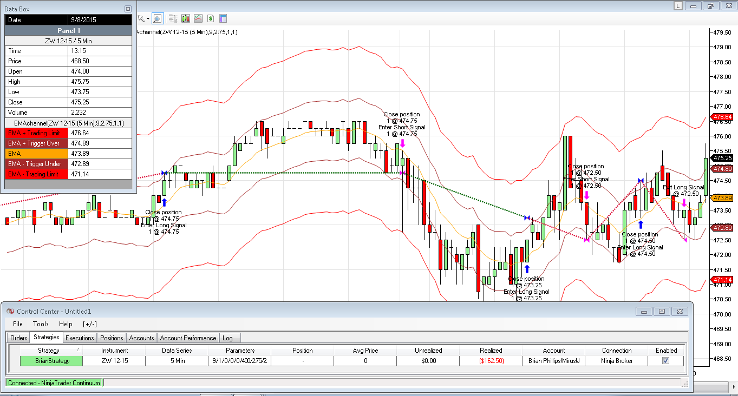This screenshot has height=396, width=738.
Task: Click the Unrealized column header
Action: 428,351
